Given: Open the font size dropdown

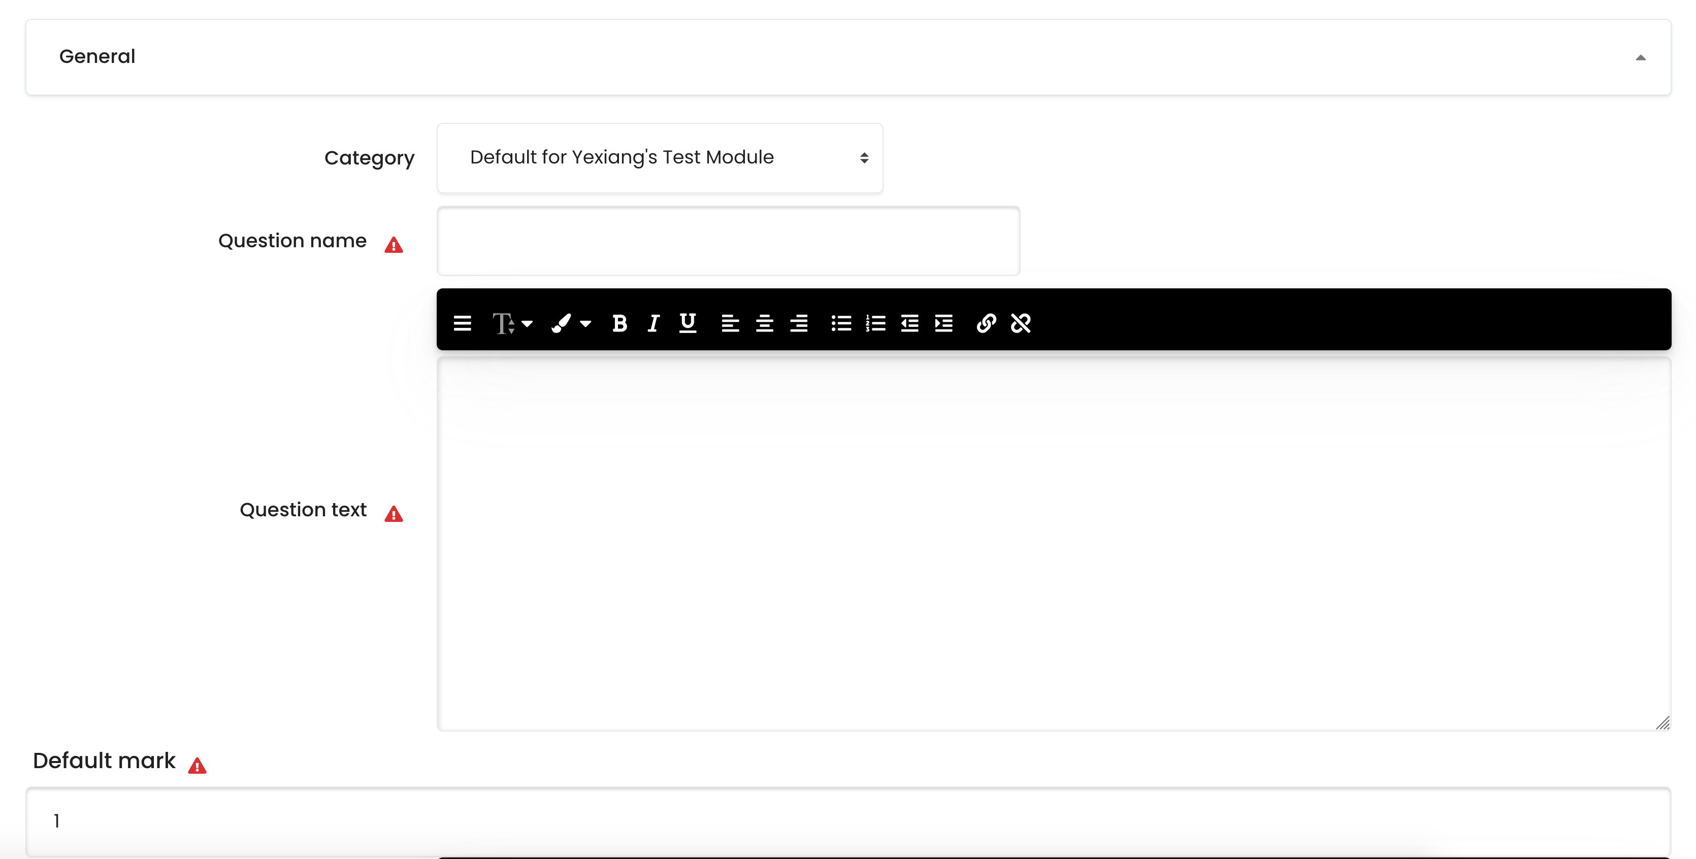Looking at the screenshot, I should (x=512, y=322).
